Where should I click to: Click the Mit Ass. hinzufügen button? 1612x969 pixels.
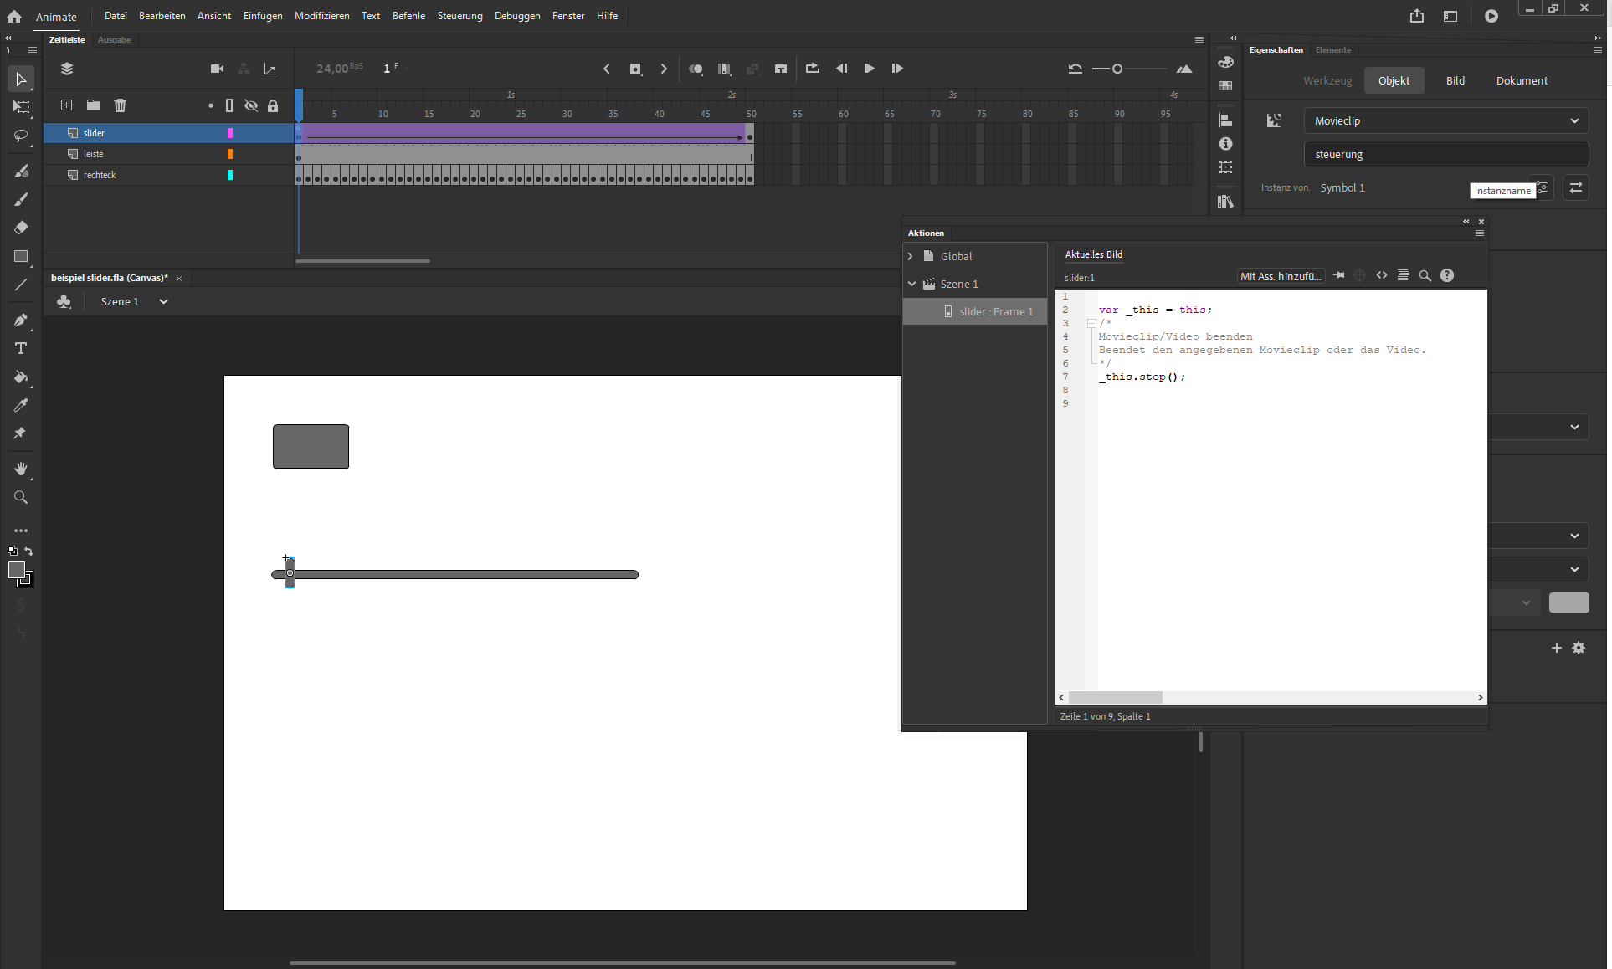pyautogui.click(x=1280, y=276)
